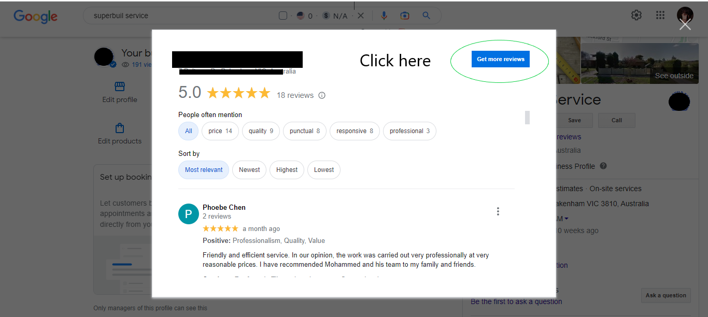Click the Edit products shopping bag icon
Screen dimensions: 708x317
[x=119, y=127]
